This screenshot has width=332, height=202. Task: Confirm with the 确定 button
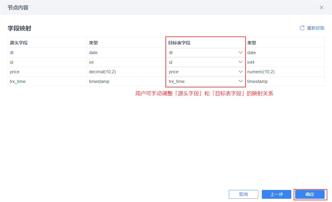310,194
